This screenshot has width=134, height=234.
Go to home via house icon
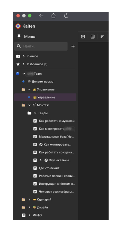pos(54,16)
